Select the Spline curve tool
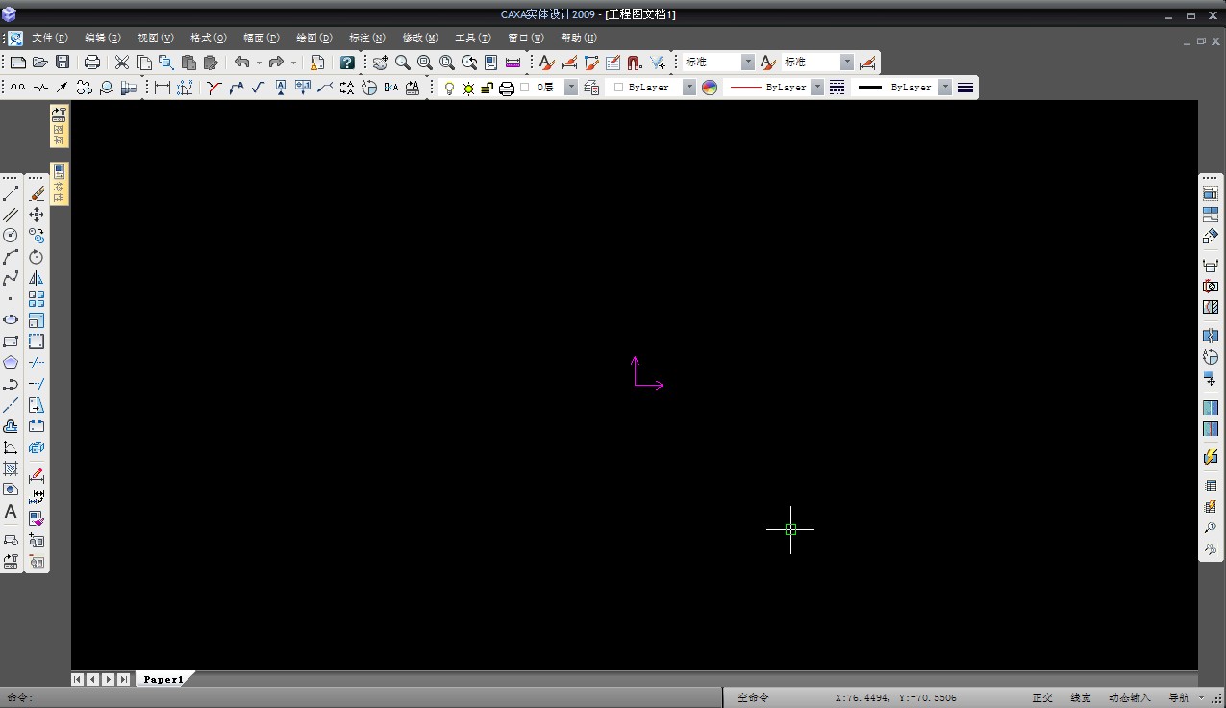Viewport: 1226px width, 708px height. coord(11,278)
